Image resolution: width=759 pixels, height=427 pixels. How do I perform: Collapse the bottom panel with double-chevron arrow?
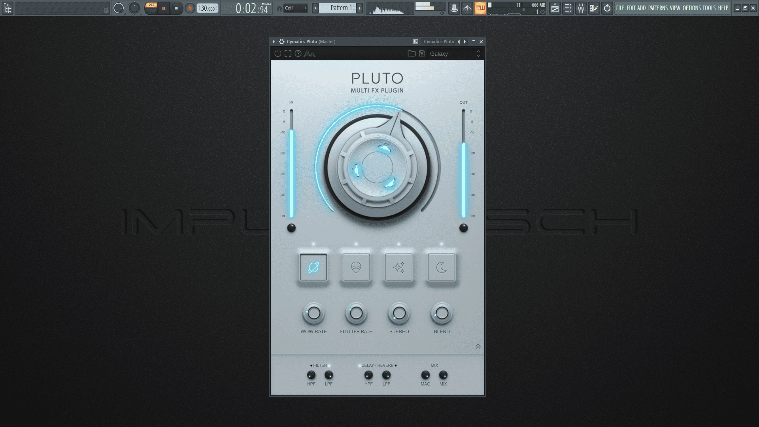(478, 347)
